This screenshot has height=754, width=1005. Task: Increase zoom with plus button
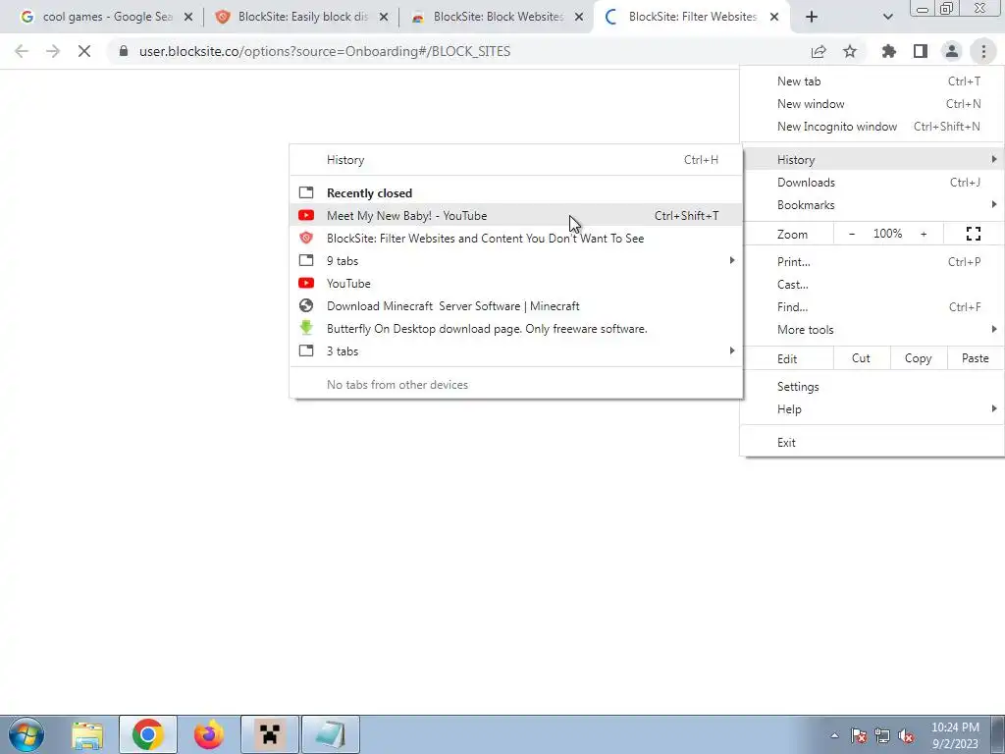point(924,234)
